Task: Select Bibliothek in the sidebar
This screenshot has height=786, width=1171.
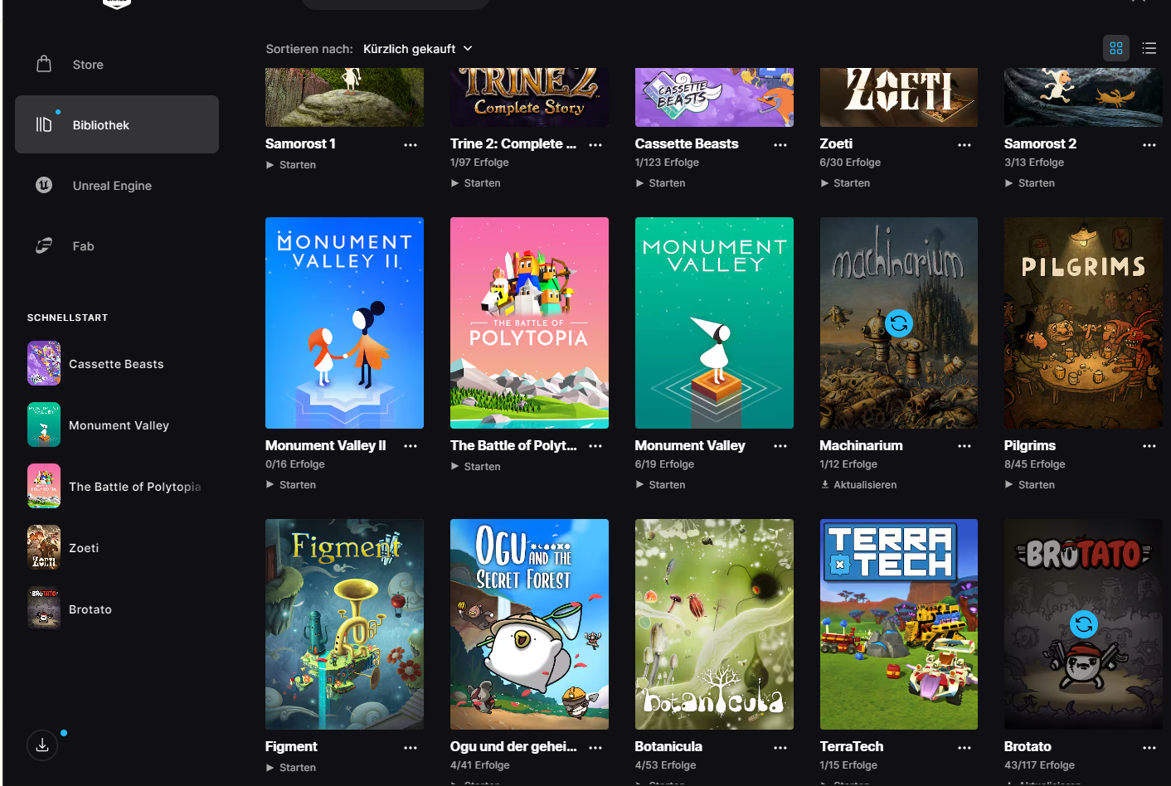Action: pyautogui.click(x=117, y=124)
